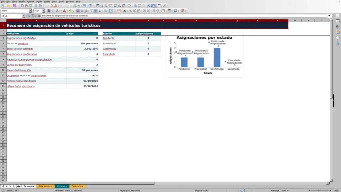Open the Borders dropdown arrow
This screenshot has height=192, width=341.
click(x=166, y=11)
